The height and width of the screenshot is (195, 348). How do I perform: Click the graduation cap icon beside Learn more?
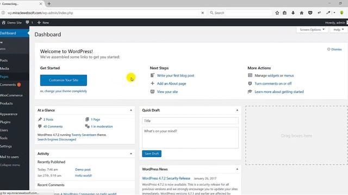point(250,92)
